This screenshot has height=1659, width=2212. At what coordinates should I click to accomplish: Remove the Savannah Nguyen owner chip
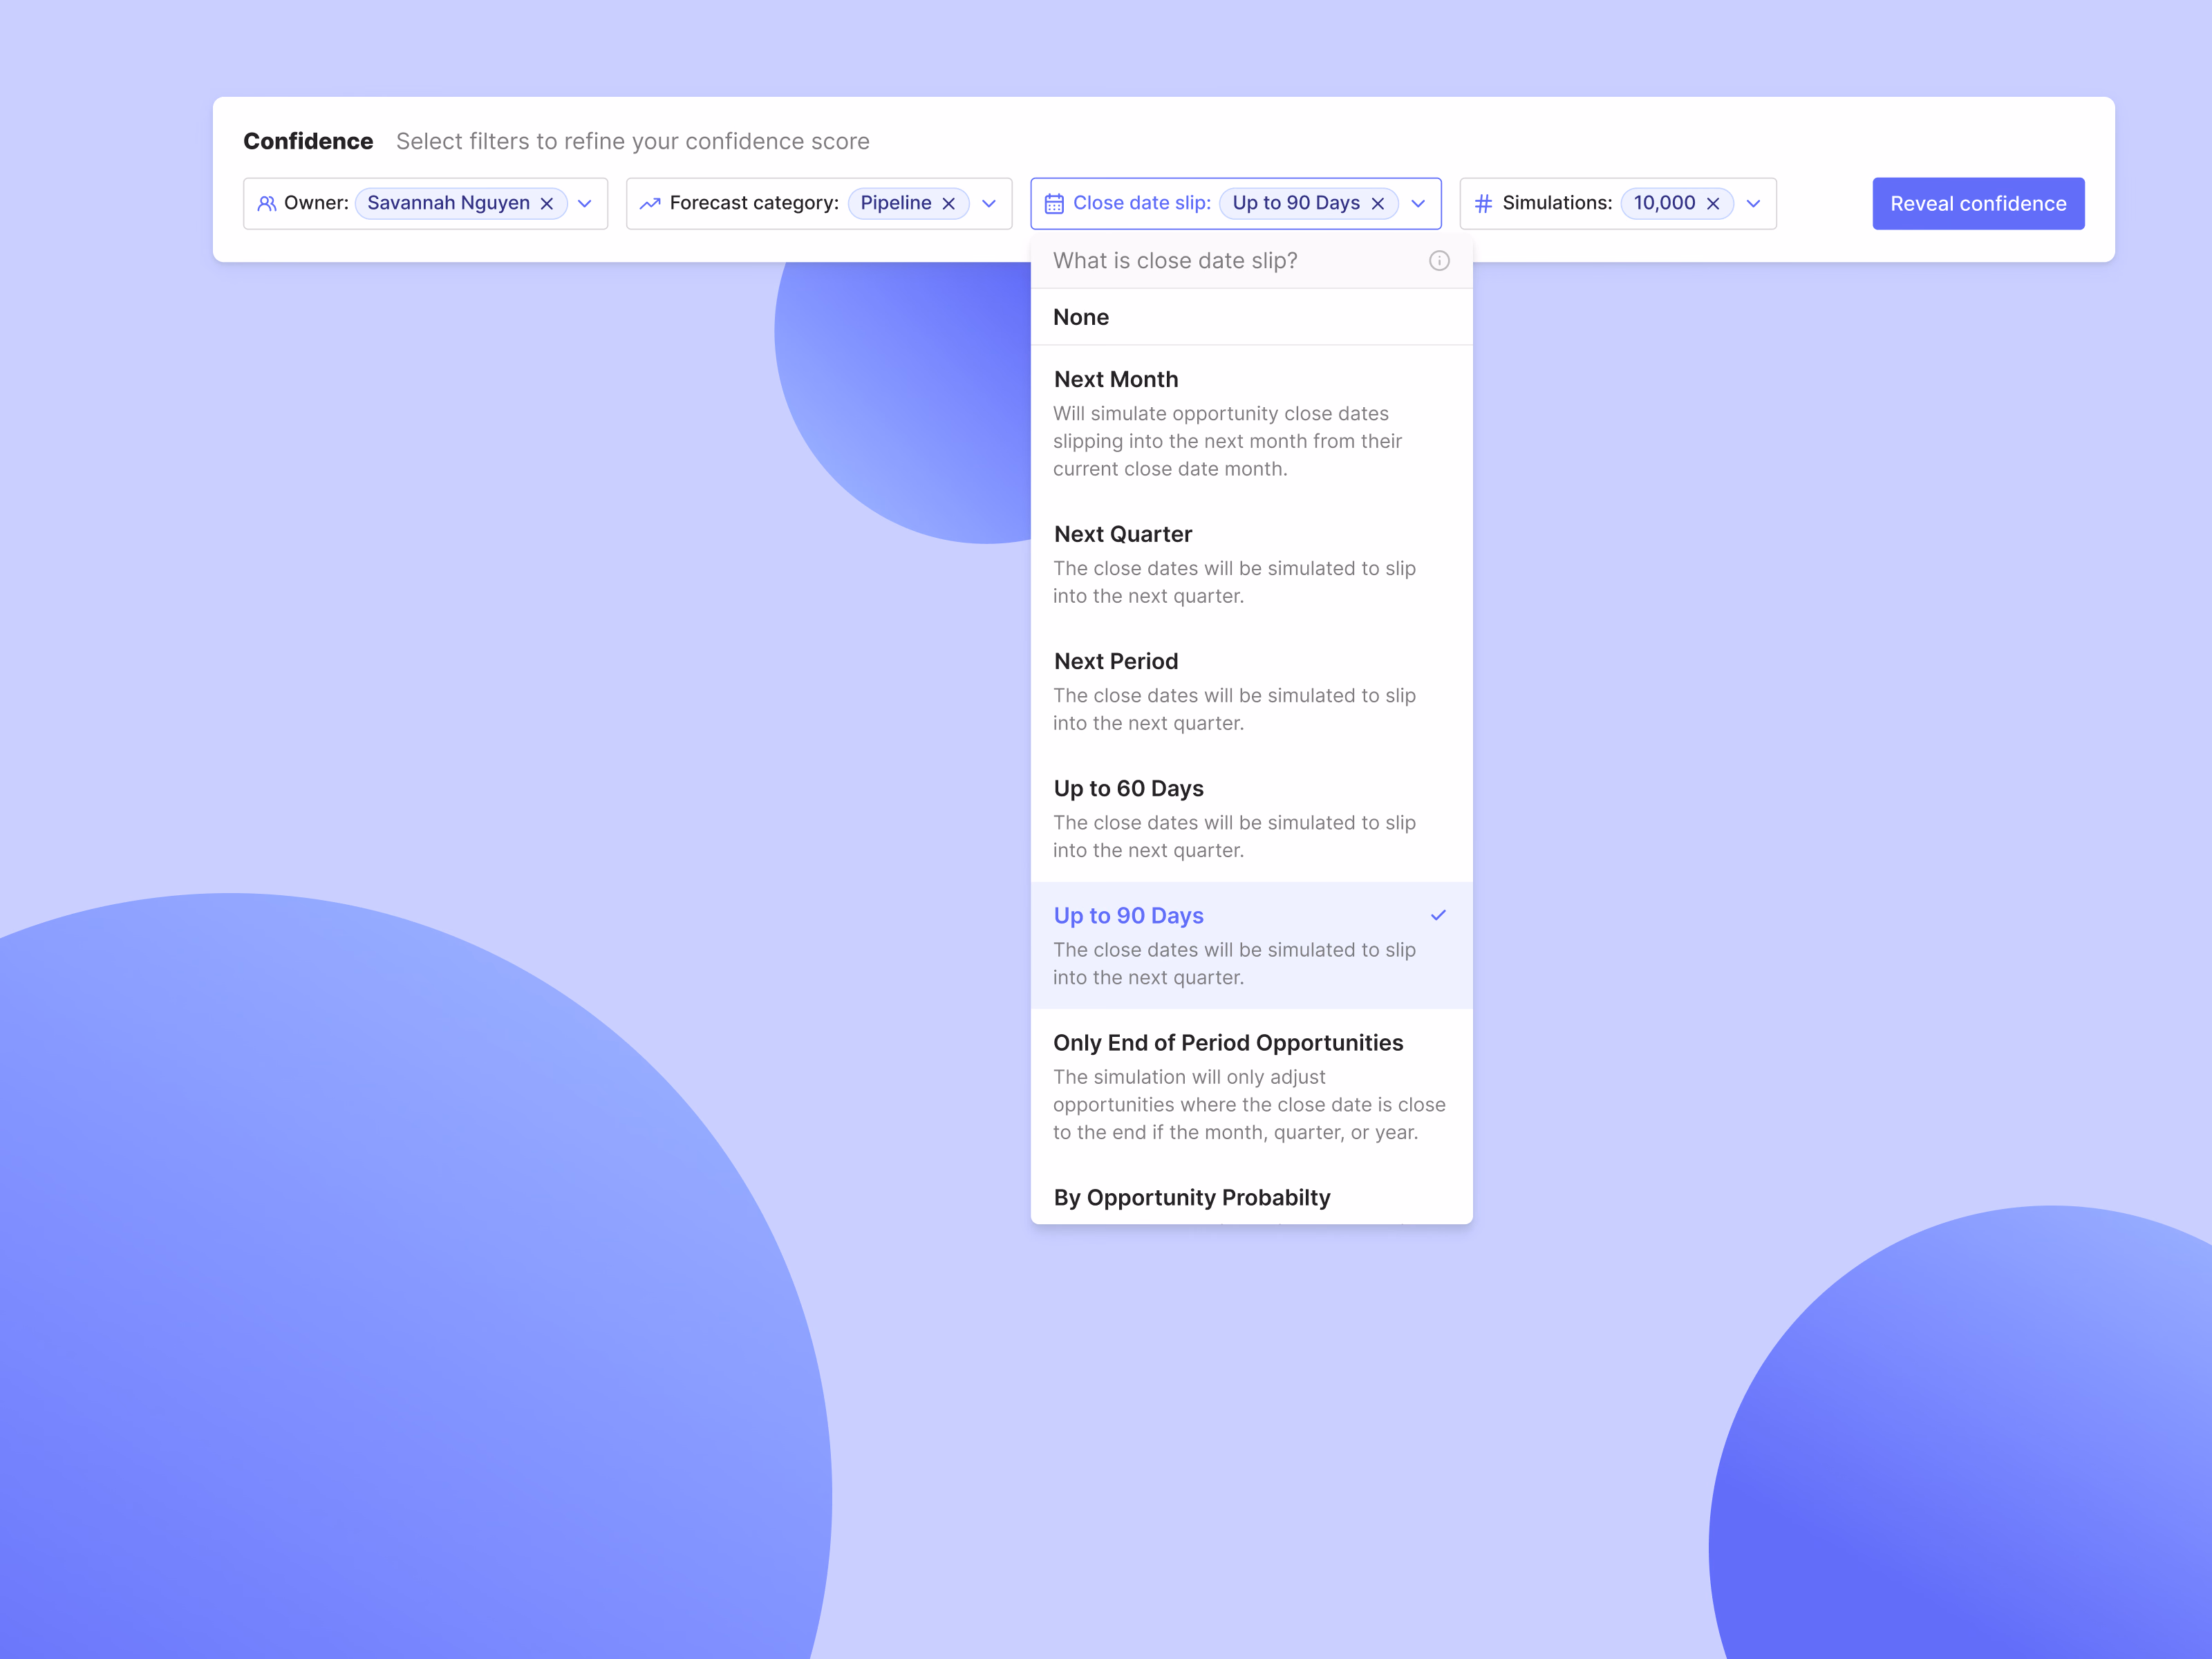click(547, 203)
